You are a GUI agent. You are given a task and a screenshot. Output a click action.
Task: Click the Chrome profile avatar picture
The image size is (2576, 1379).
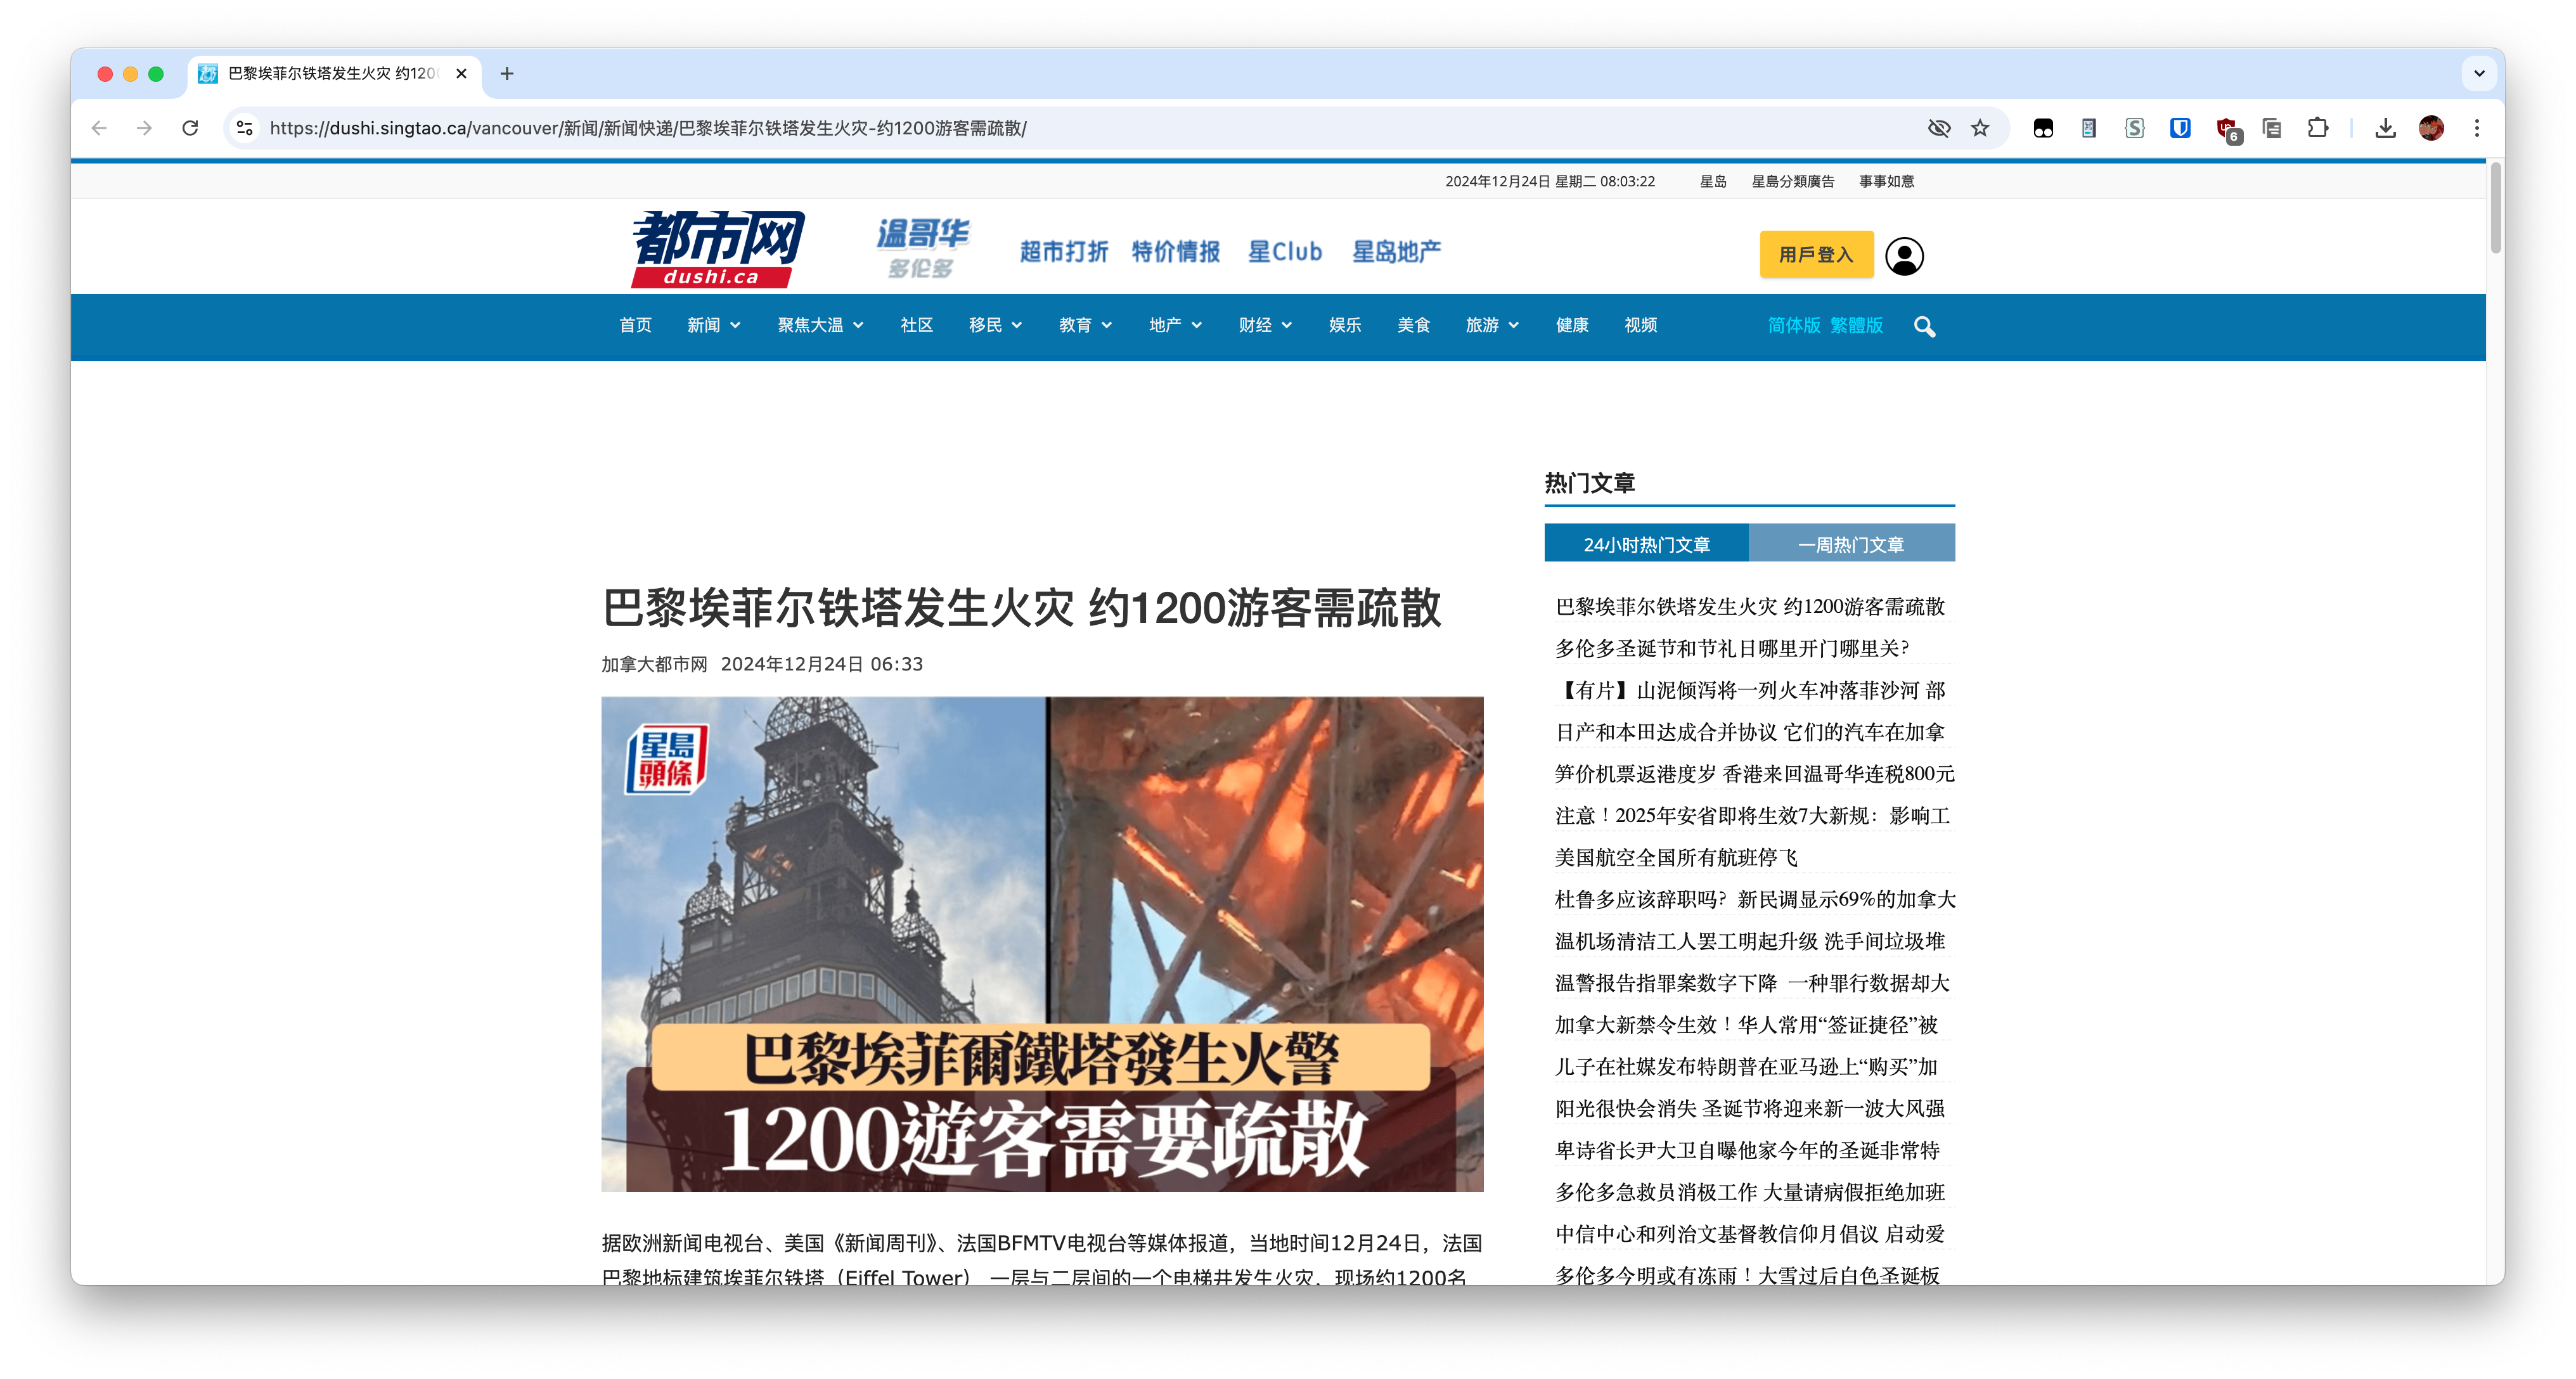coord(2431,128)
